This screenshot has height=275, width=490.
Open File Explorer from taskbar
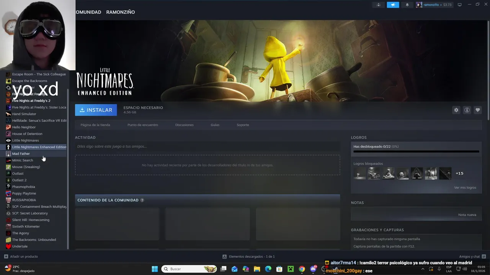(x=257, y=269)
